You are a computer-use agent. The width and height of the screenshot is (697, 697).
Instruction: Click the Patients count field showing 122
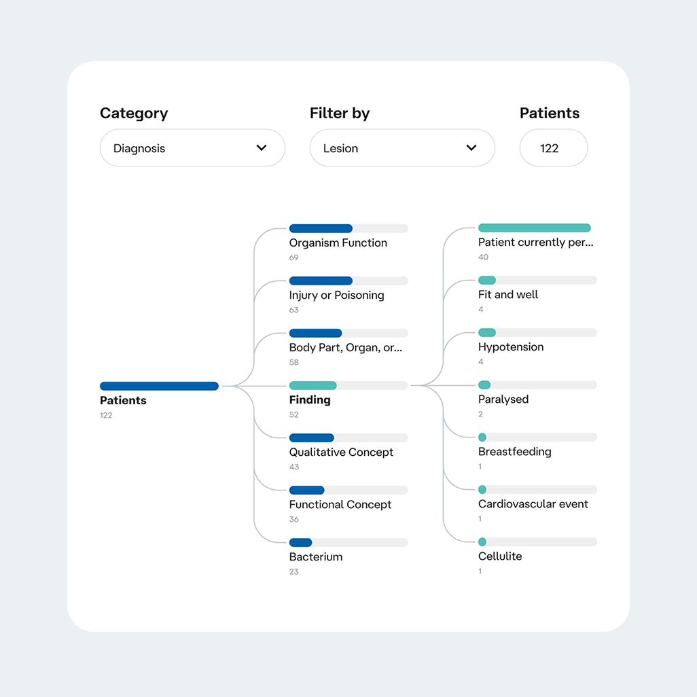click(553, 148)
